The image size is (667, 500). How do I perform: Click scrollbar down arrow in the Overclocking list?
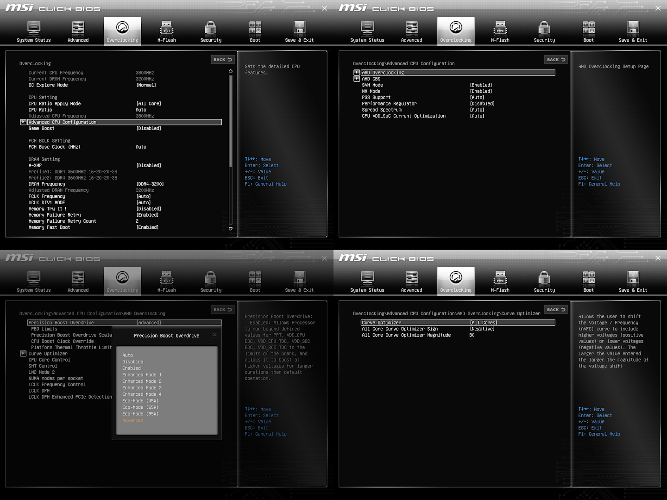click(x=230, y=229)
